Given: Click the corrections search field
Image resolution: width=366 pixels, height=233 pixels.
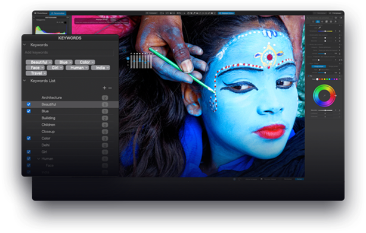Looking at the screenshot, I should pos(320,18).
